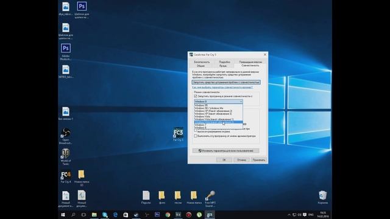390x219 pixels.
Task: Open the taskbar clock and date
Action: pyautogui.click(x=323, y=215)
